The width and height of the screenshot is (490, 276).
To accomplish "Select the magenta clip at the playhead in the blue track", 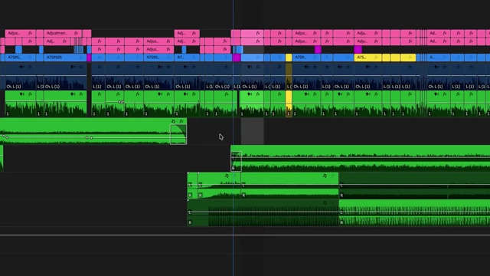I will (237, 58).
